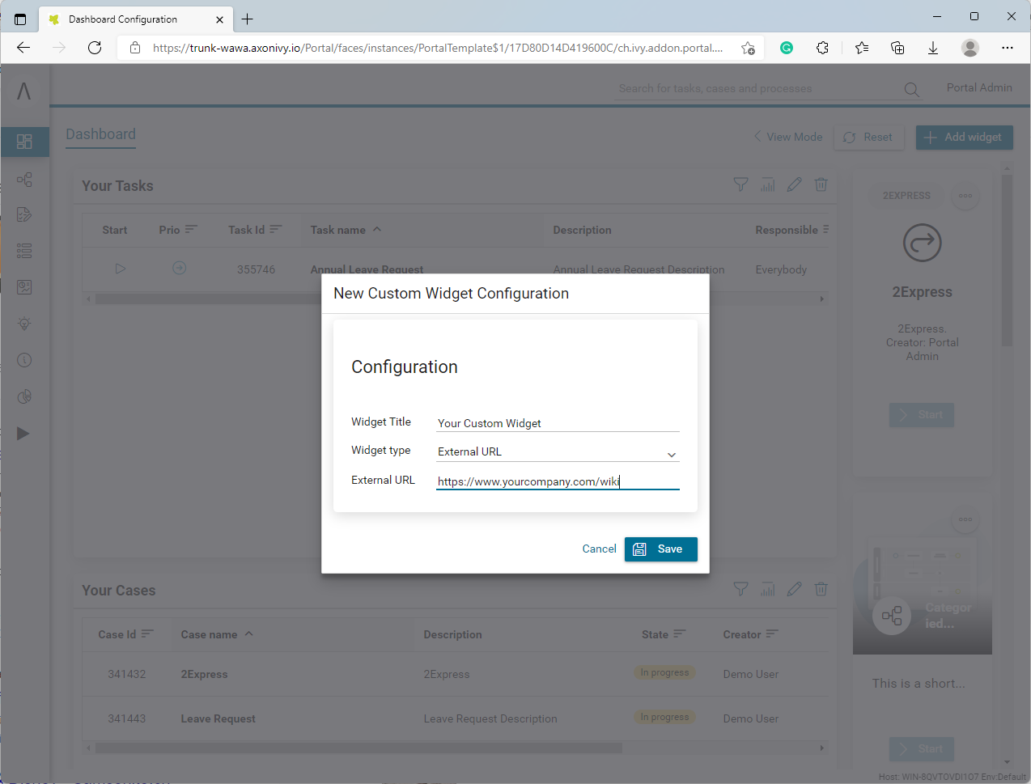Screen dimensions: 1031x784
Task: Click the External URL input field
Action: (557, 481)
